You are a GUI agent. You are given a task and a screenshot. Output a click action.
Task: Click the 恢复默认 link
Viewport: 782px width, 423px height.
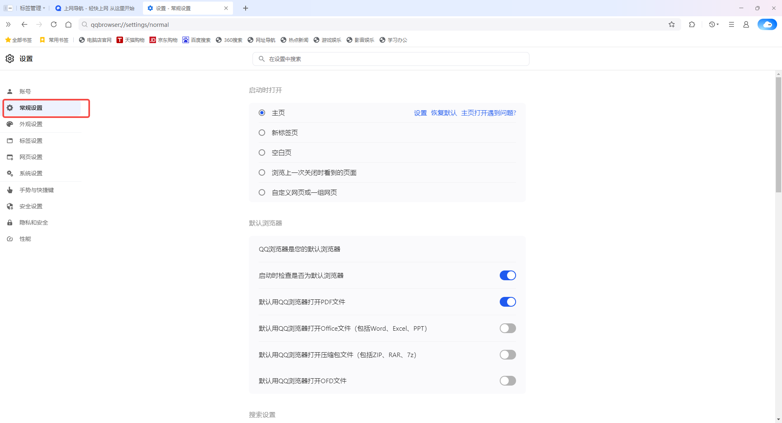(x=444, y=113)
